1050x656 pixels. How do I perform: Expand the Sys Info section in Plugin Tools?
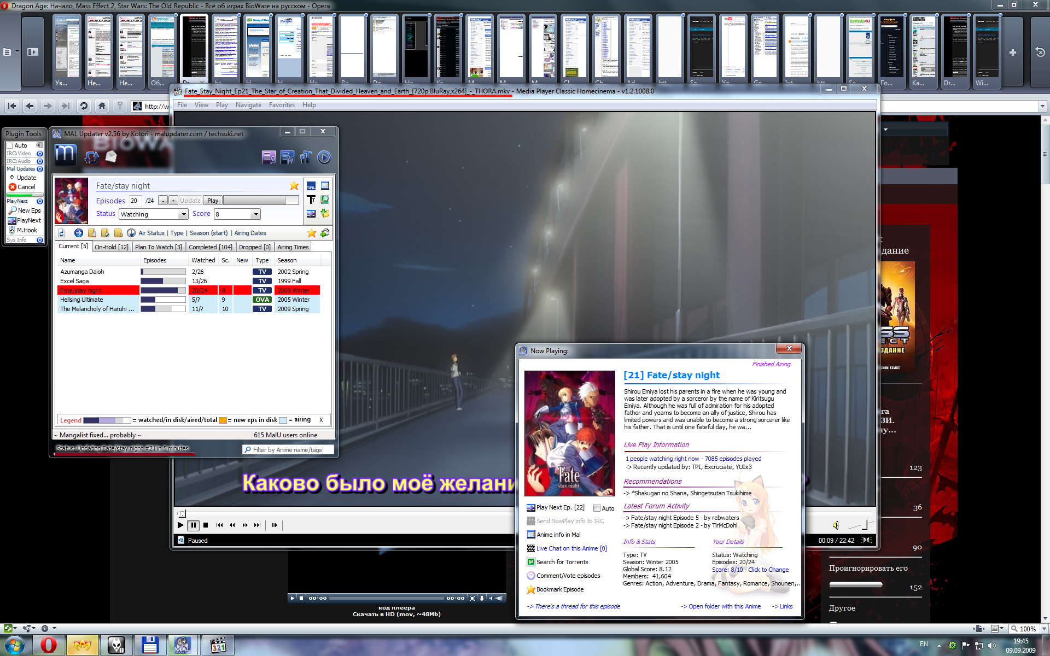[x=39, y=240]
